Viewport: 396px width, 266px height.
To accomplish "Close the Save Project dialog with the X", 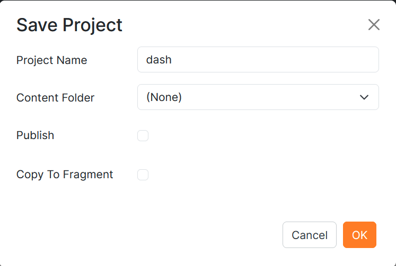I will [374, 25].
